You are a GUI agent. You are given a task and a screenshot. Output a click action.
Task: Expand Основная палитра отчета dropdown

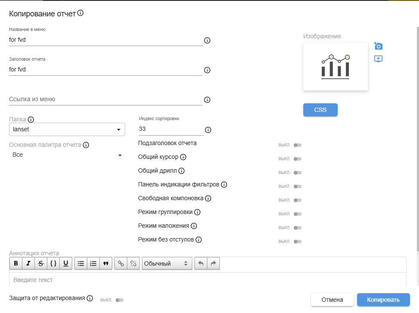(67, 155)
